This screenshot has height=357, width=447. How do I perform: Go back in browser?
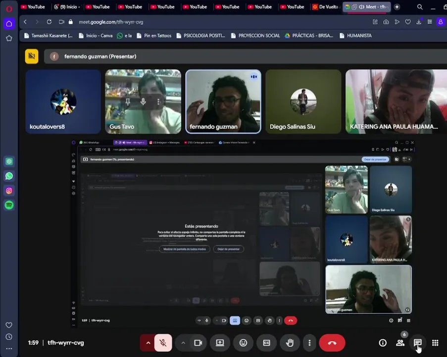pos(25,22)
